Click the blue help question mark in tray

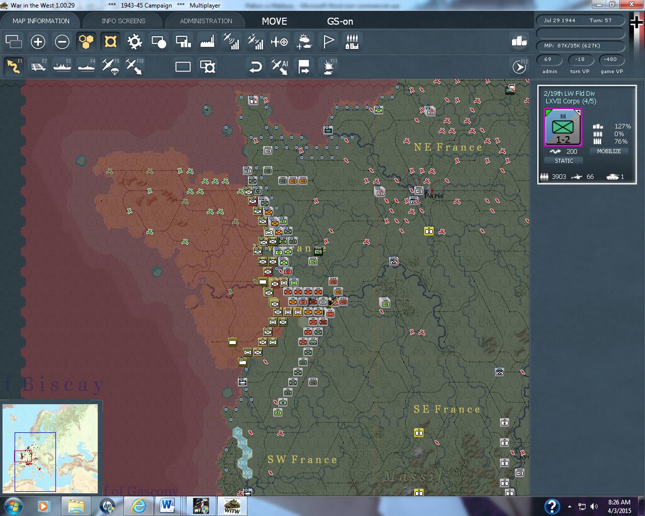552,506
